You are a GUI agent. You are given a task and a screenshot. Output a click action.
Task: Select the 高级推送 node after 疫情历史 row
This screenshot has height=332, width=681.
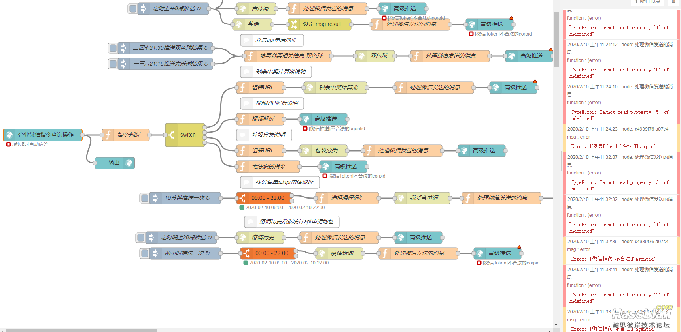pyautogui.click(x=418, y=237)
